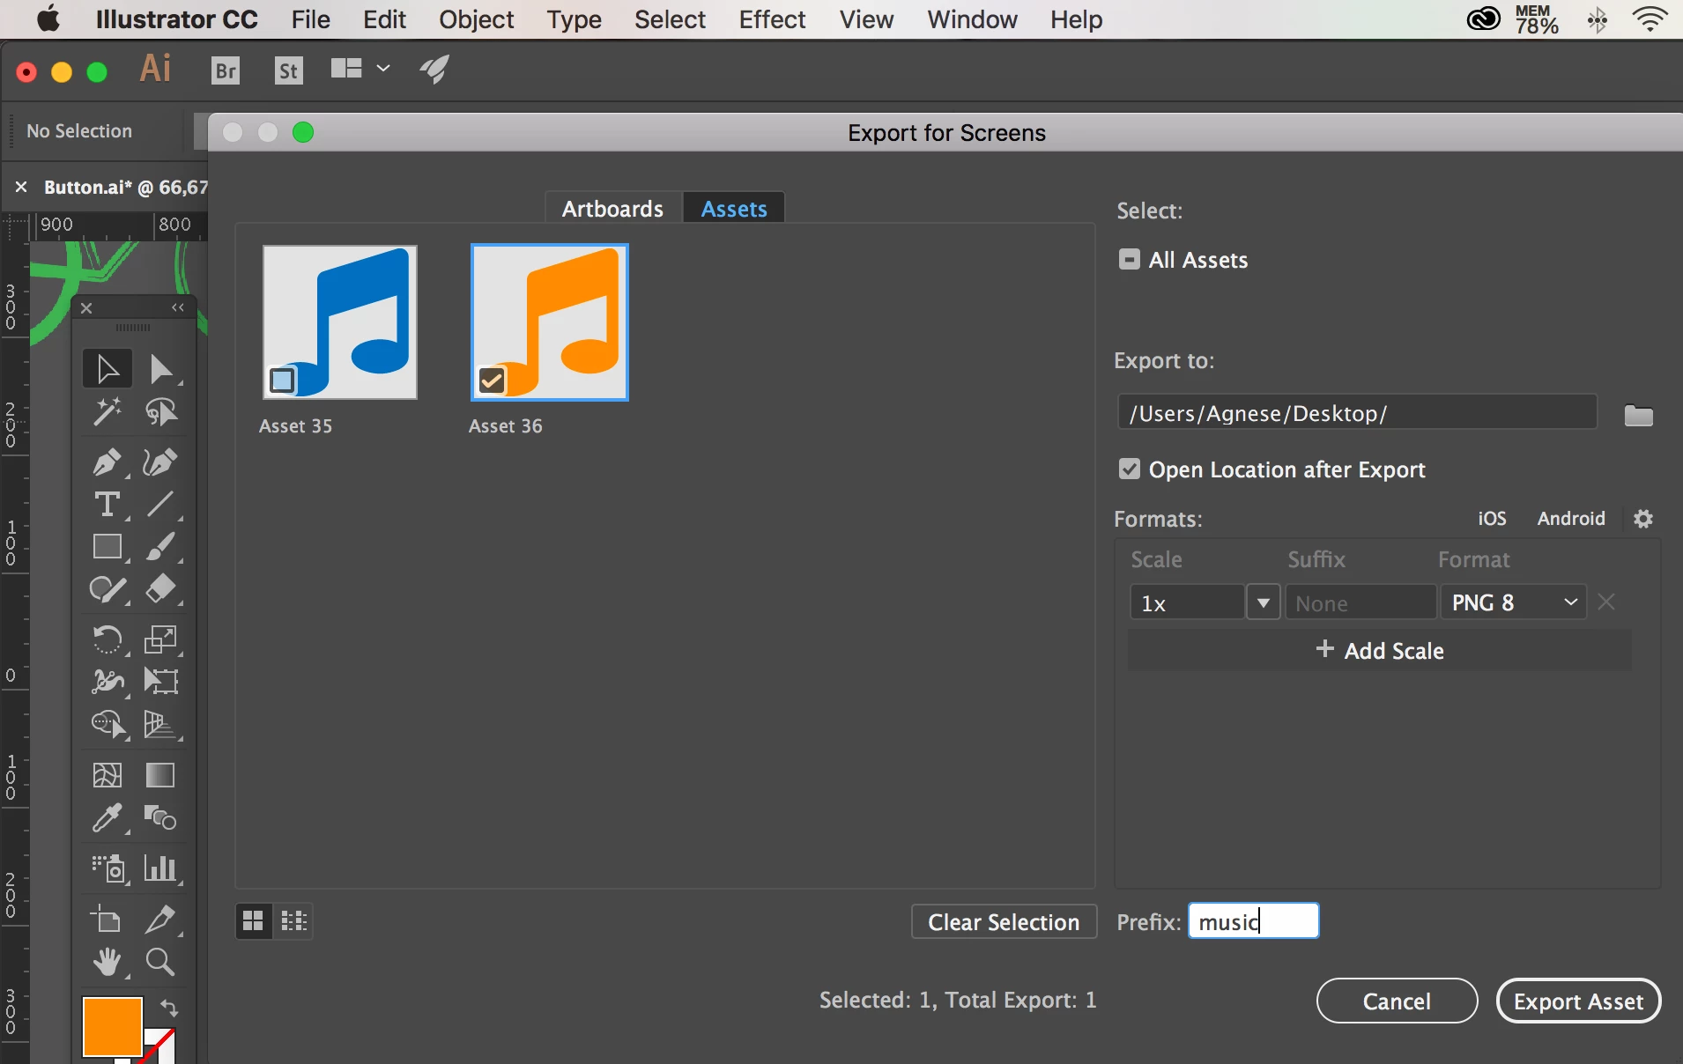Click the Cancel button
This screenshot has height=1064, width=1683.
click(1397, 1001)
